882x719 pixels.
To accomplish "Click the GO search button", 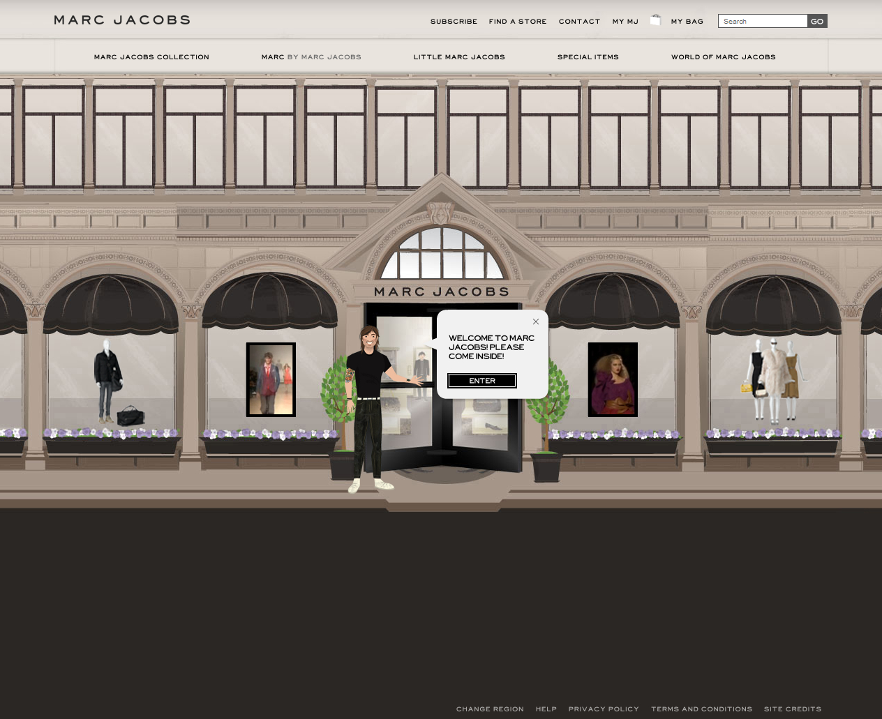I will tap(817, 21).
